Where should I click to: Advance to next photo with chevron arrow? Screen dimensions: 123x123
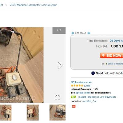pyautogui.click(x=60, y=65)
